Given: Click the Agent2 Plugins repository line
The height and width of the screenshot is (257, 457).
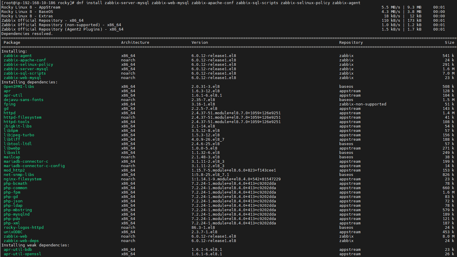Looking at the screenshot, I should pos(62,29).
